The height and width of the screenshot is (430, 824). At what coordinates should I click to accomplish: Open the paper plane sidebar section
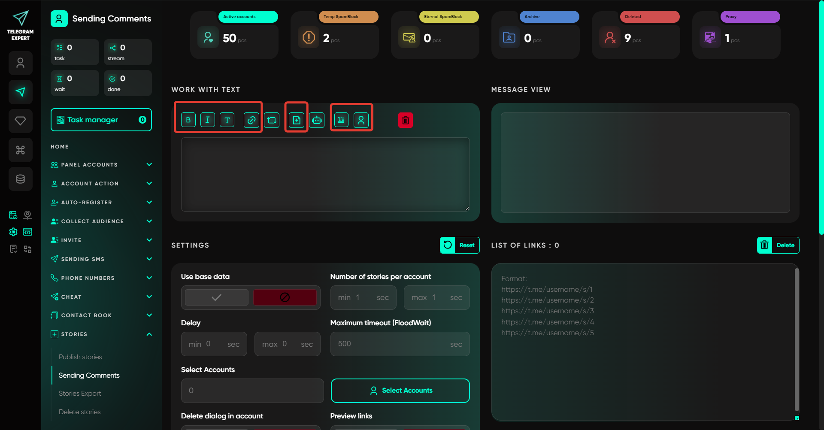pos(20,92)
